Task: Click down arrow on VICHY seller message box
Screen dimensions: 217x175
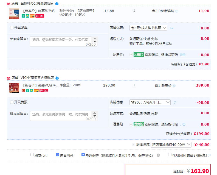Action: pyautogui.click(x=95, y=116)
